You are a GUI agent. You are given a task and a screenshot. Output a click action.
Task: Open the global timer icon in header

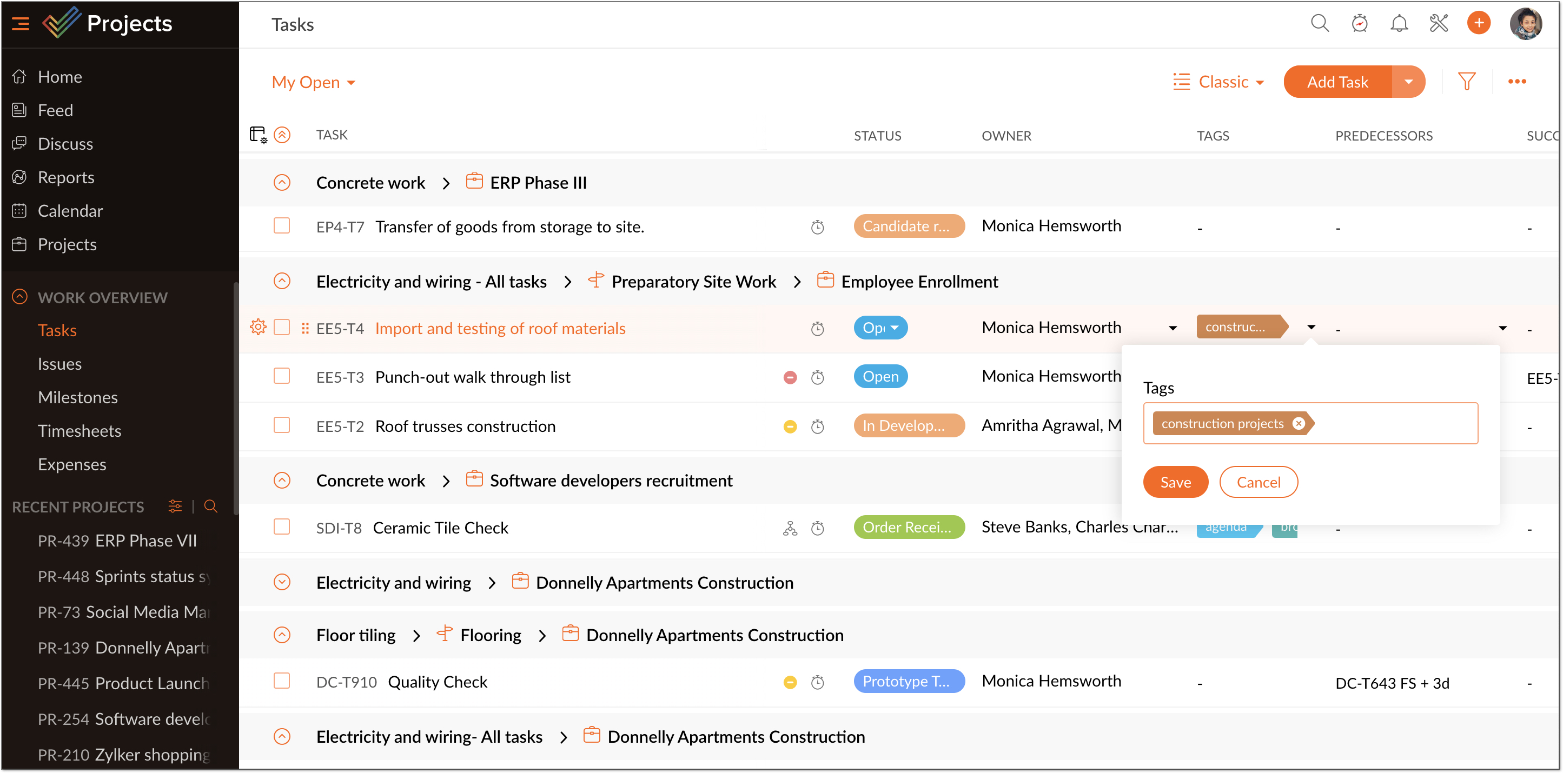(1359, 24)
